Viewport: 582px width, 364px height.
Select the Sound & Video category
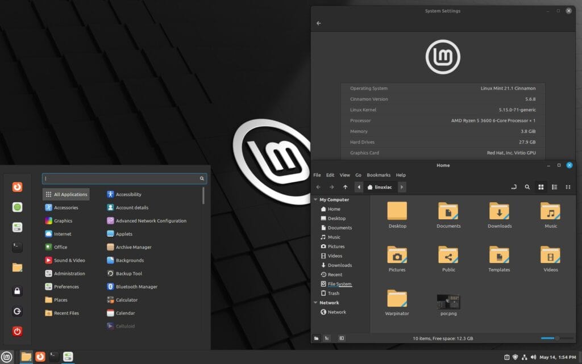(69, 260)
